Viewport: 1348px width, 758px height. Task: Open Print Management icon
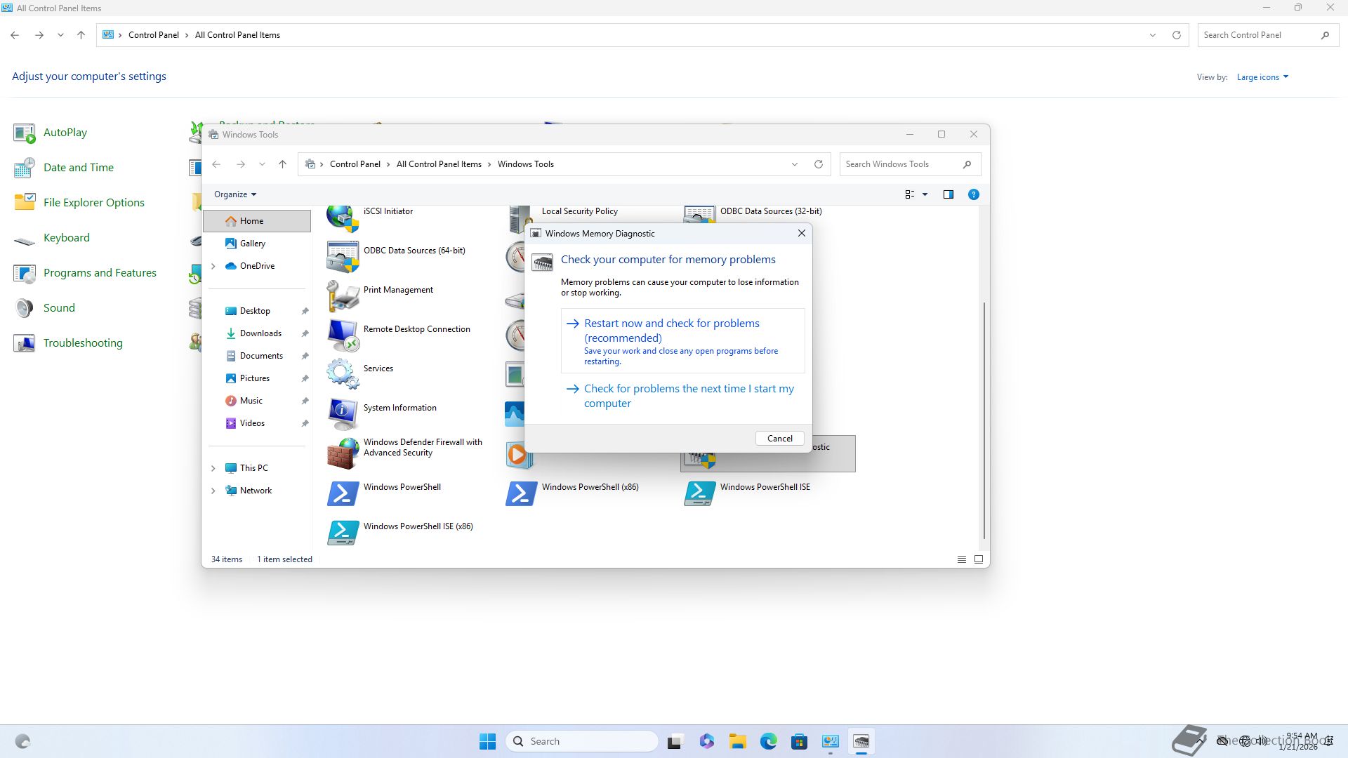click(x=343, y=295)
